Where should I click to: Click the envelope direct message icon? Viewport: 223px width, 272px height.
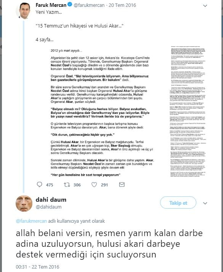[122, 185]
